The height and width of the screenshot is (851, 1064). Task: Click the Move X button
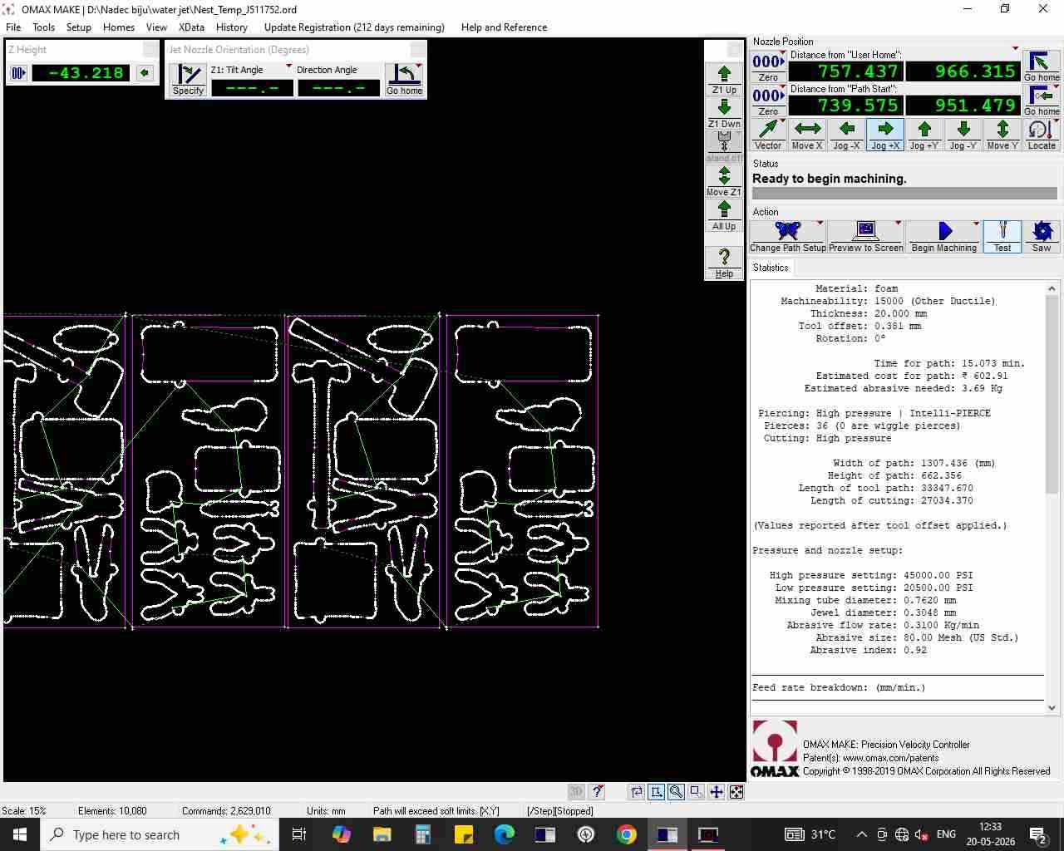(x=807, y=135)
